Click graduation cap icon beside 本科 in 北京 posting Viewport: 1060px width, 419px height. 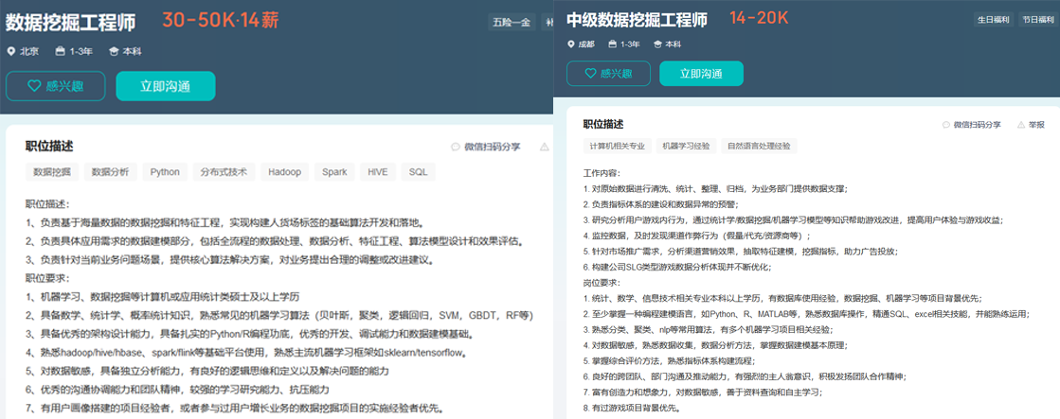(114, 51)
